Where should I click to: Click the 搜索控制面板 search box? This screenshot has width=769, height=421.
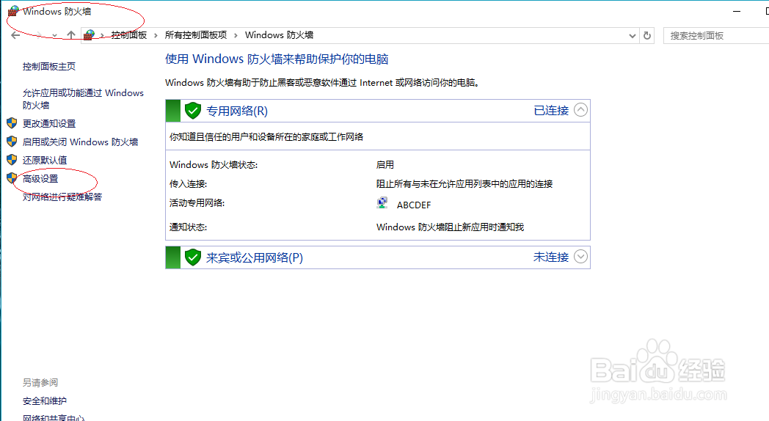point(716,36)
